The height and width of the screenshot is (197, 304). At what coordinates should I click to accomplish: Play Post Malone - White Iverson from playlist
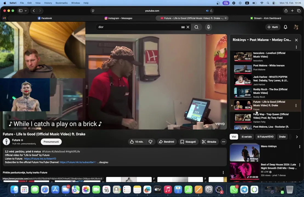pyautogui.click(x=265, y=68)
